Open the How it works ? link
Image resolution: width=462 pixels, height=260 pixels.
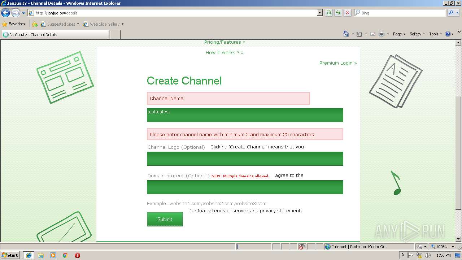(x=225, y=53)
